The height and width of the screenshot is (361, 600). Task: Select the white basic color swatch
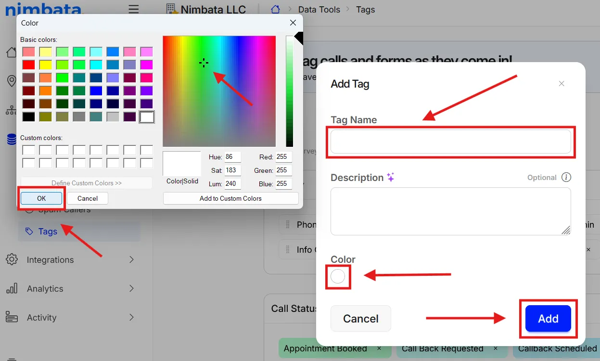point(146,116)
